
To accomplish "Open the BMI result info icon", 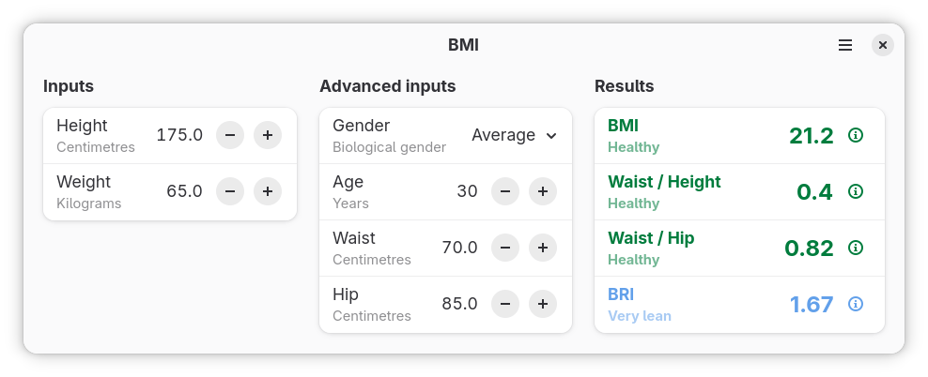I will 855,135.
